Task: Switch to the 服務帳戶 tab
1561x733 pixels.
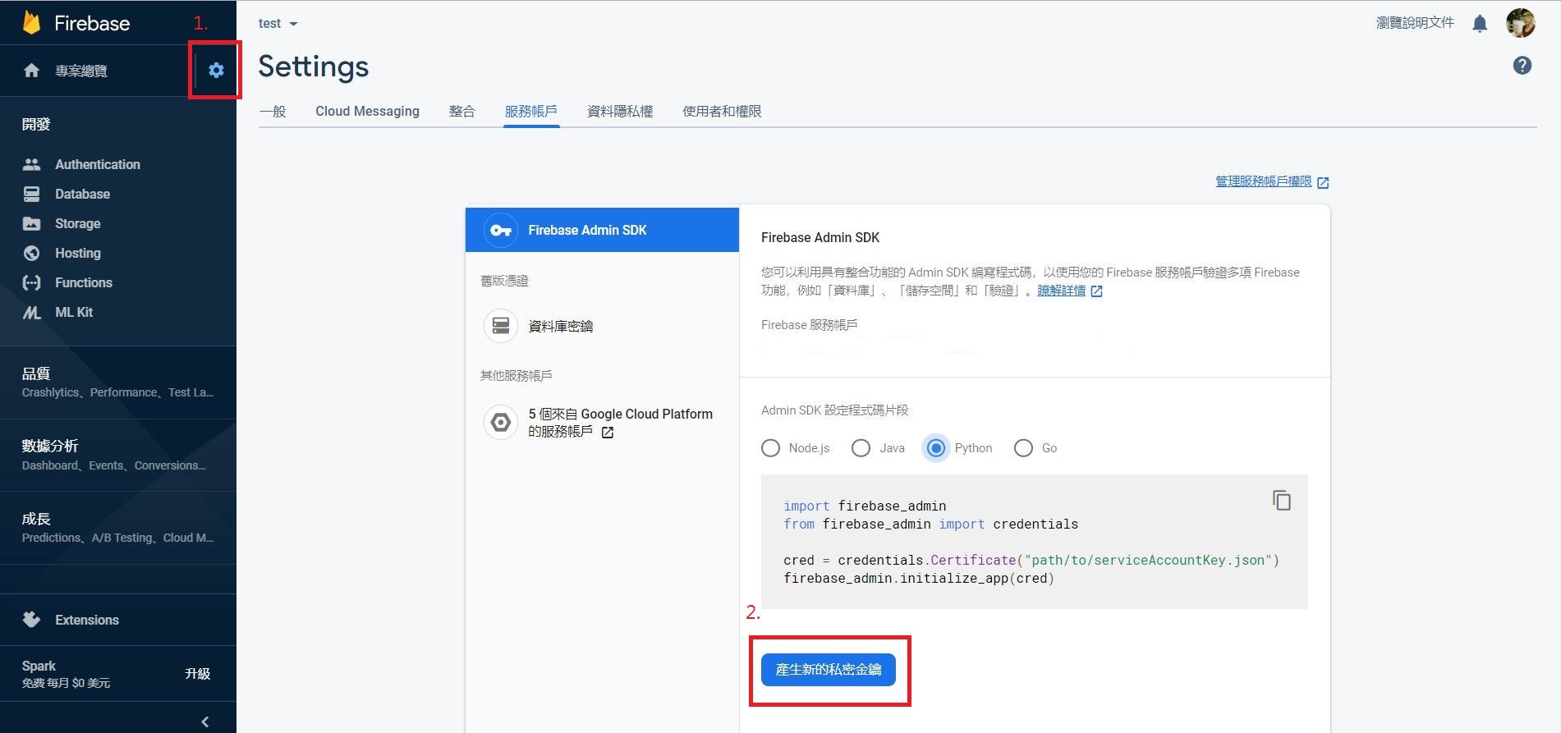Action: (531, 111)
